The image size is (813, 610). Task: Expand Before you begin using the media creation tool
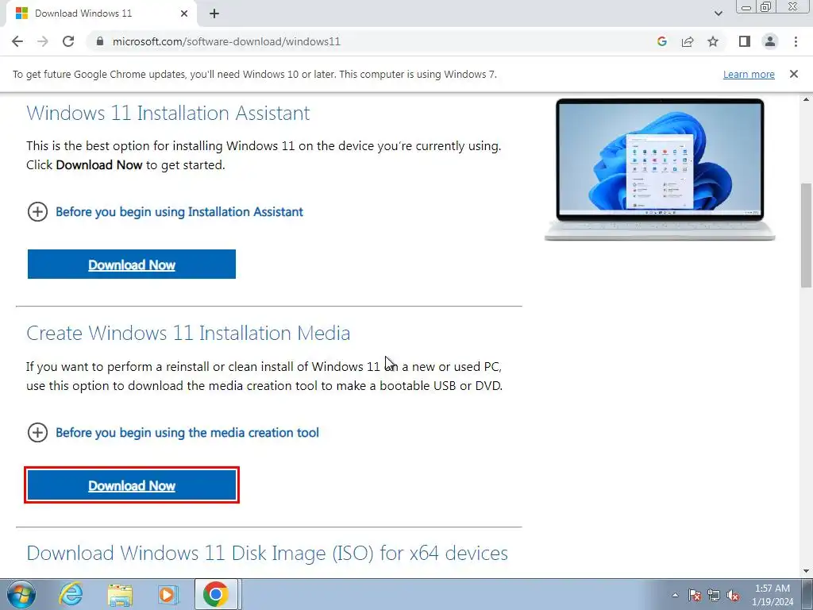173,433
